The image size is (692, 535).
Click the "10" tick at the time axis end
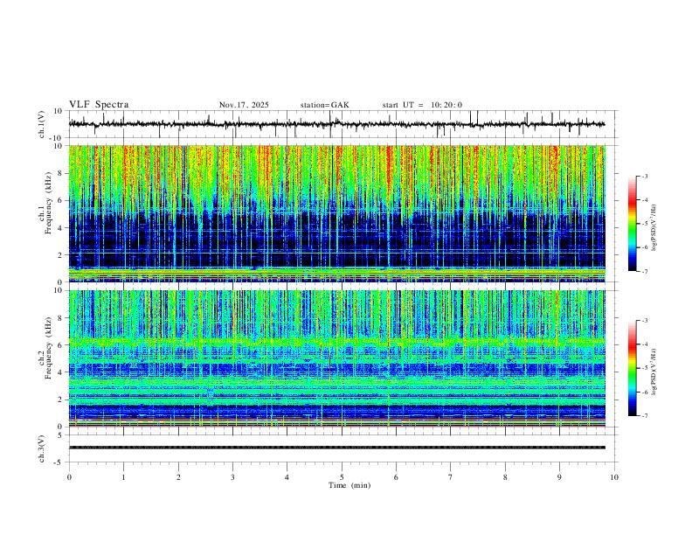614,477
